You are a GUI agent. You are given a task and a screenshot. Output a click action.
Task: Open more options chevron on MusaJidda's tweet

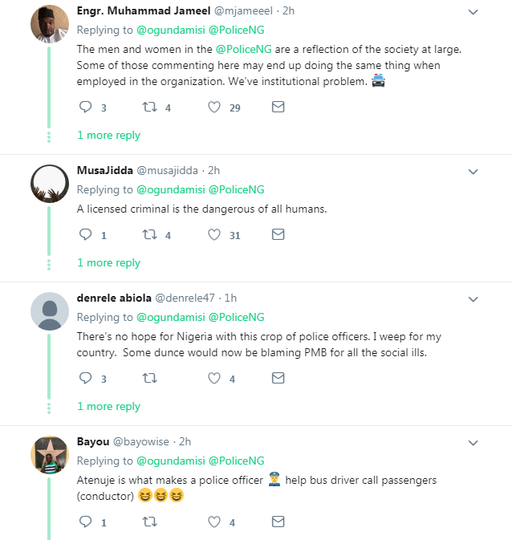473,171
